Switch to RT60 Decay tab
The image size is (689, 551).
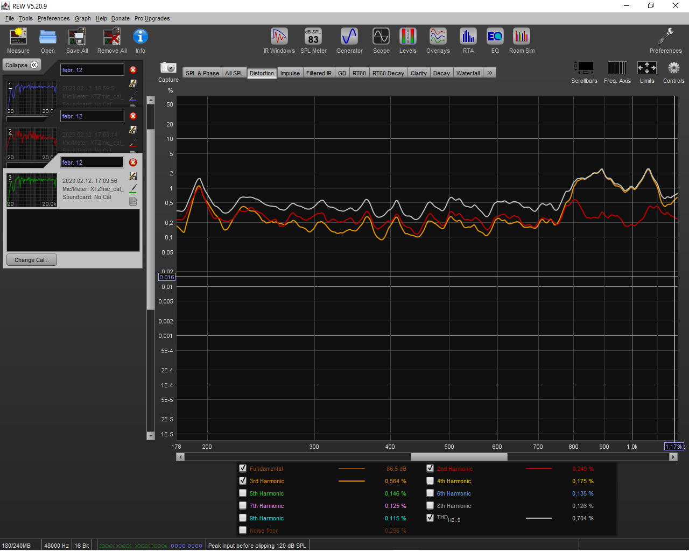pyautogui.click(x=388, y=73)
